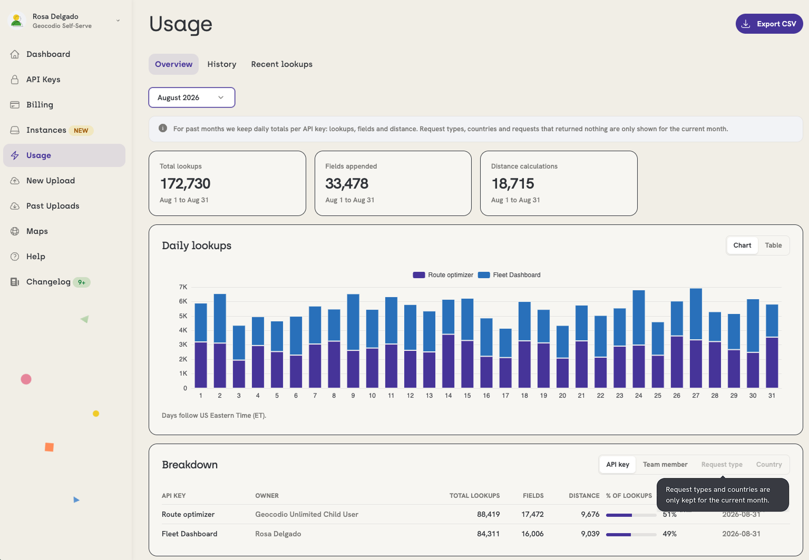Click the Dashboard home icon

coord(15,54)
